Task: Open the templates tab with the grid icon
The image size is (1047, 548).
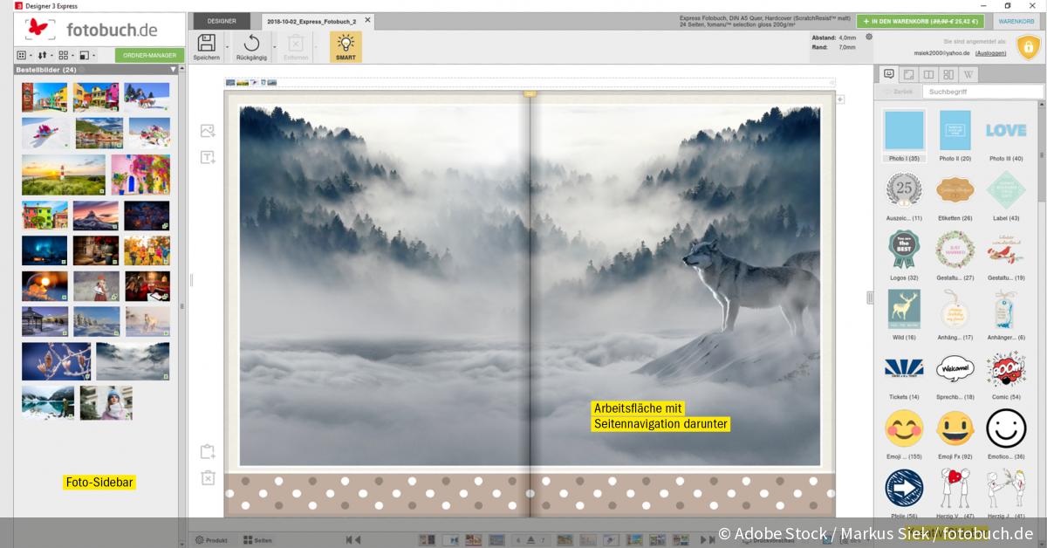Action: pos(948,74)
